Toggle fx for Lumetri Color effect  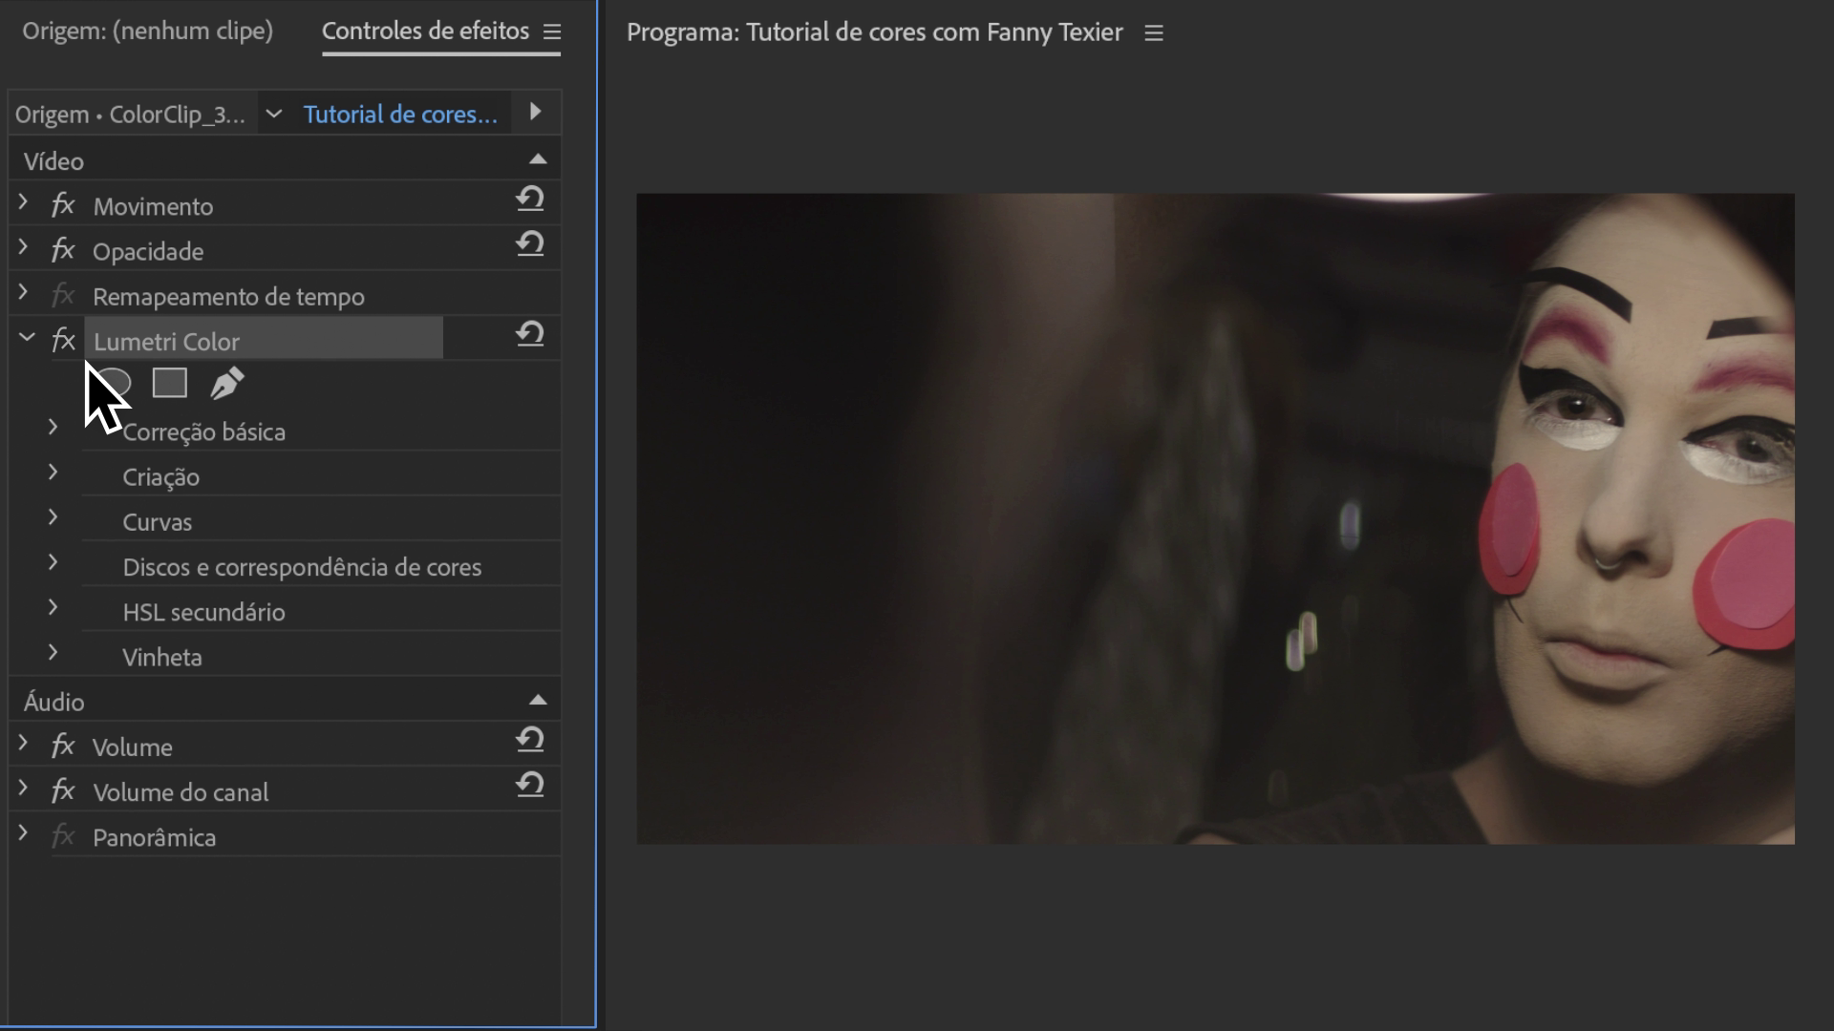63,340
